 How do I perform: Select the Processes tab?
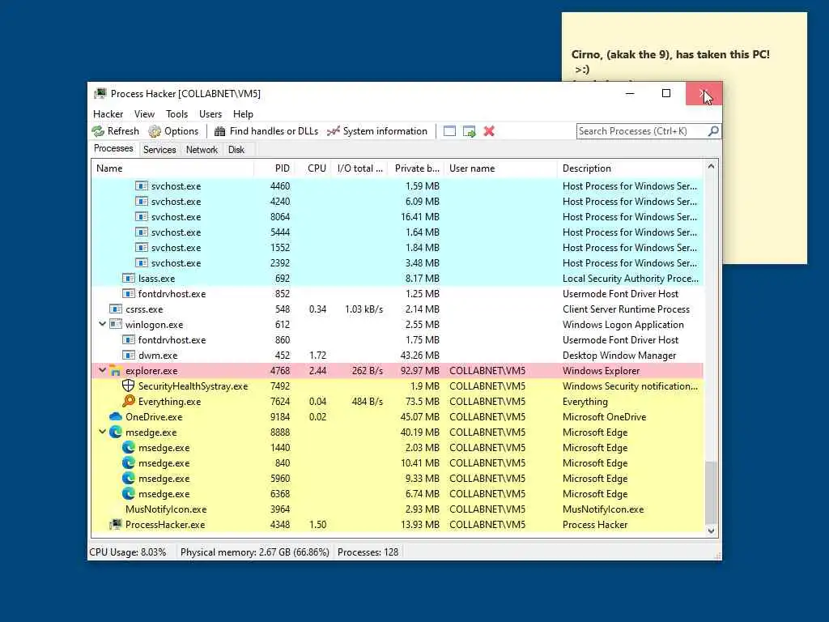click(113, 149)
